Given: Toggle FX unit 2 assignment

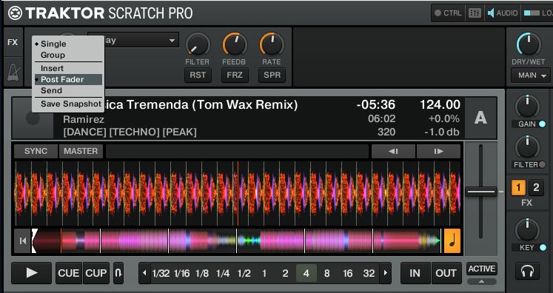Looking at the screenshot, I should point(536,188).
